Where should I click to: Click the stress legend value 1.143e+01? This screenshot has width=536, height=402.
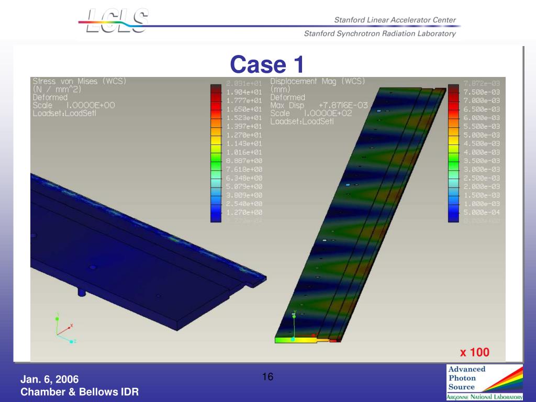pyautogui.click(x=244, y=144)
